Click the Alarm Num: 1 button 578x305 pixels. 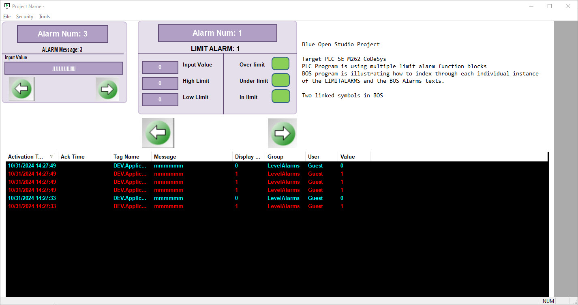point(217,33)
